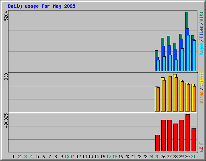206x161 pixels.
Task: Click day 28 on the x-axis
Action: 175,157
